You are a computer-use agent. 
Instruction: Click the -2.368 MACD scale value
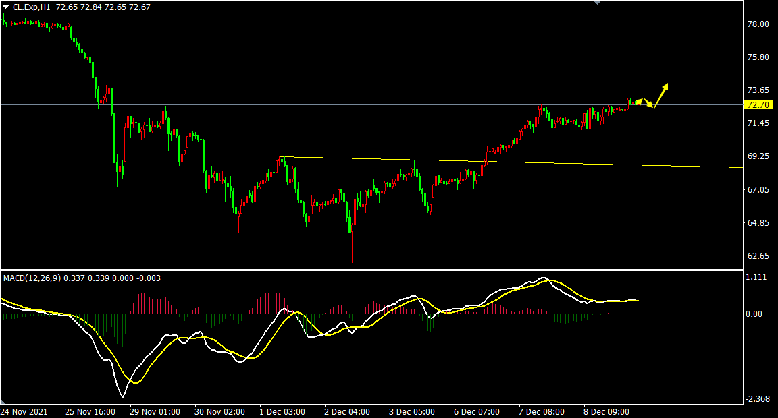pos(758,399)
